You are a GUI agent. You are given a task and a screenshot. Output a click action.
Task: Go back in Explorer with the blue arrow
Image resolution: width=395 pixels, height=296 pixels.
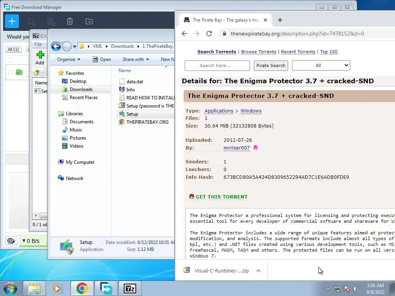click(x=56, y=46)
